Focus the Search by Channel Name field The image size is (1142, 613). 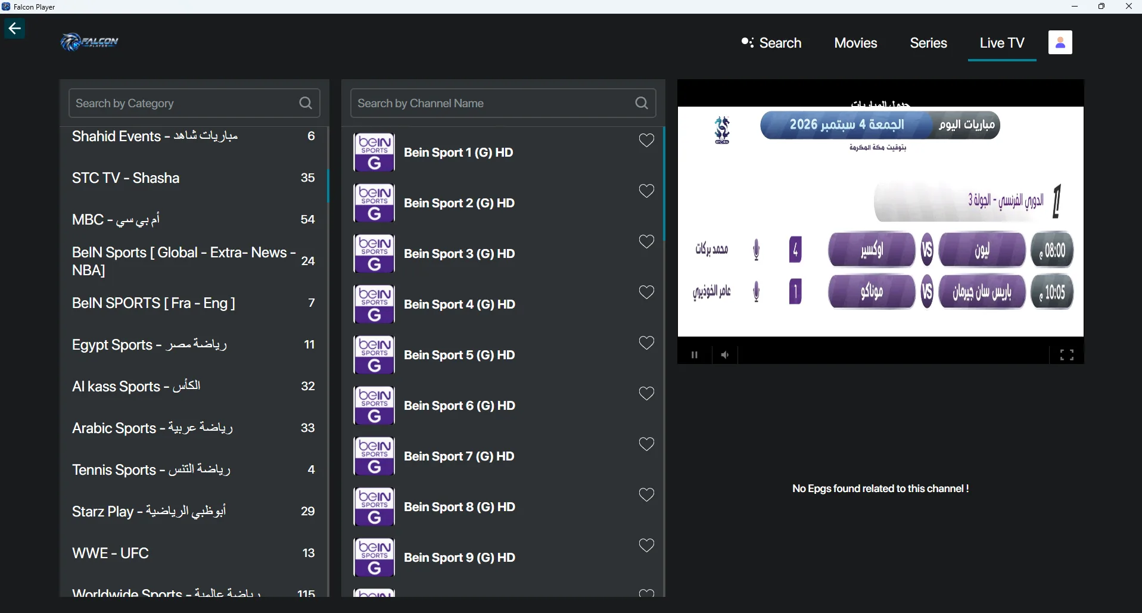point(503,103)
